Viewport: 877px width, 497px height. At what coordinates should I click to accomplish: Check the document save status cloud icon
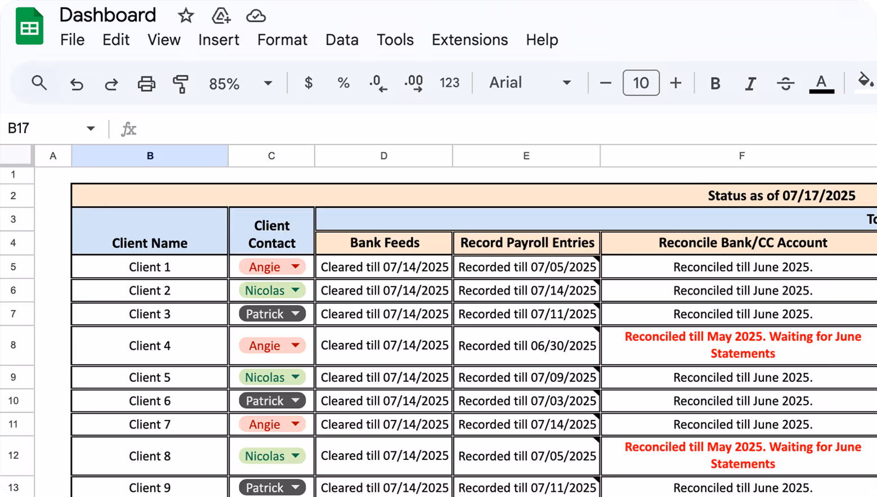256,15
